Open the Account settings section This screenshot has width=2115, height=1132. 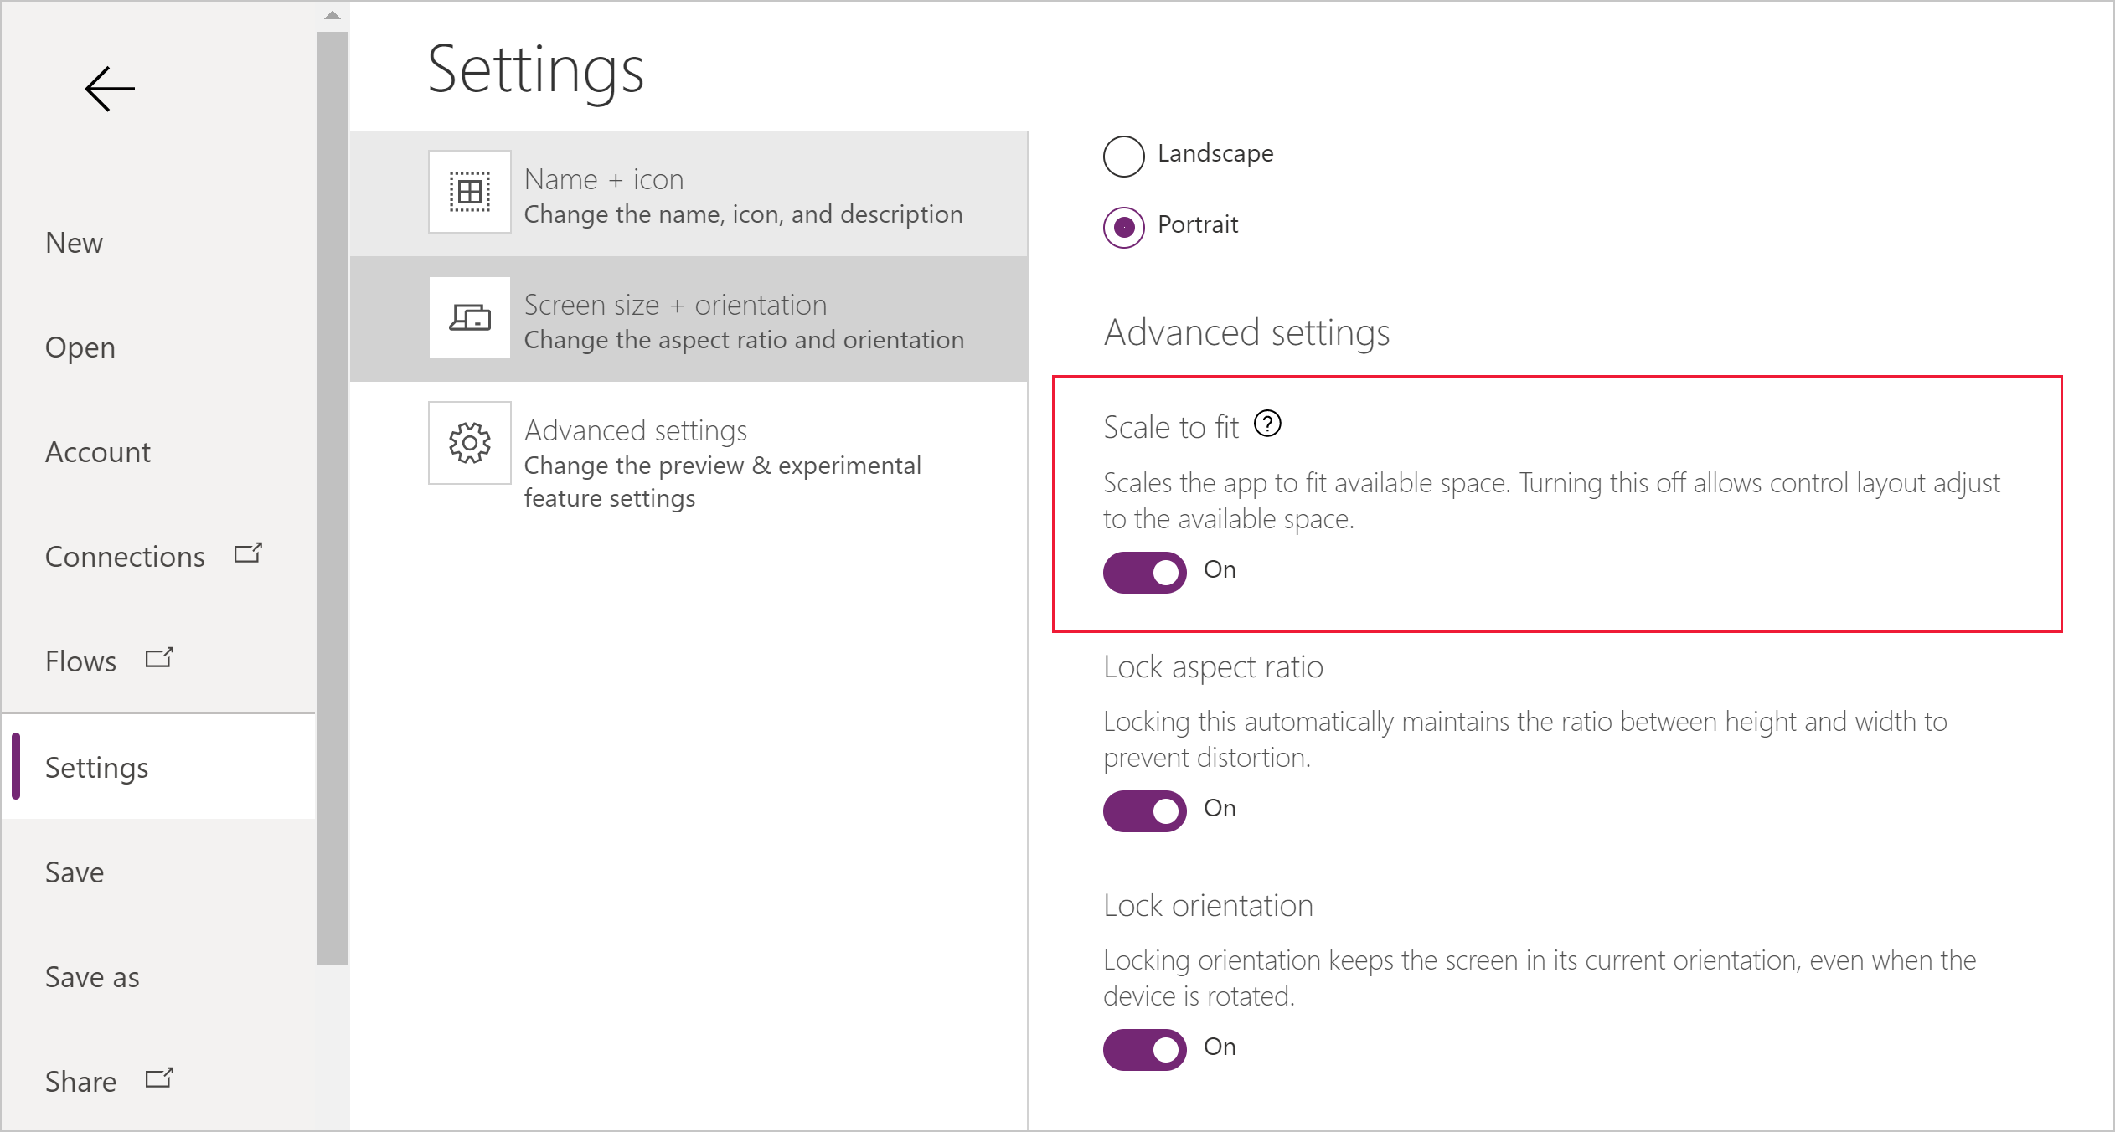(98, 450)
